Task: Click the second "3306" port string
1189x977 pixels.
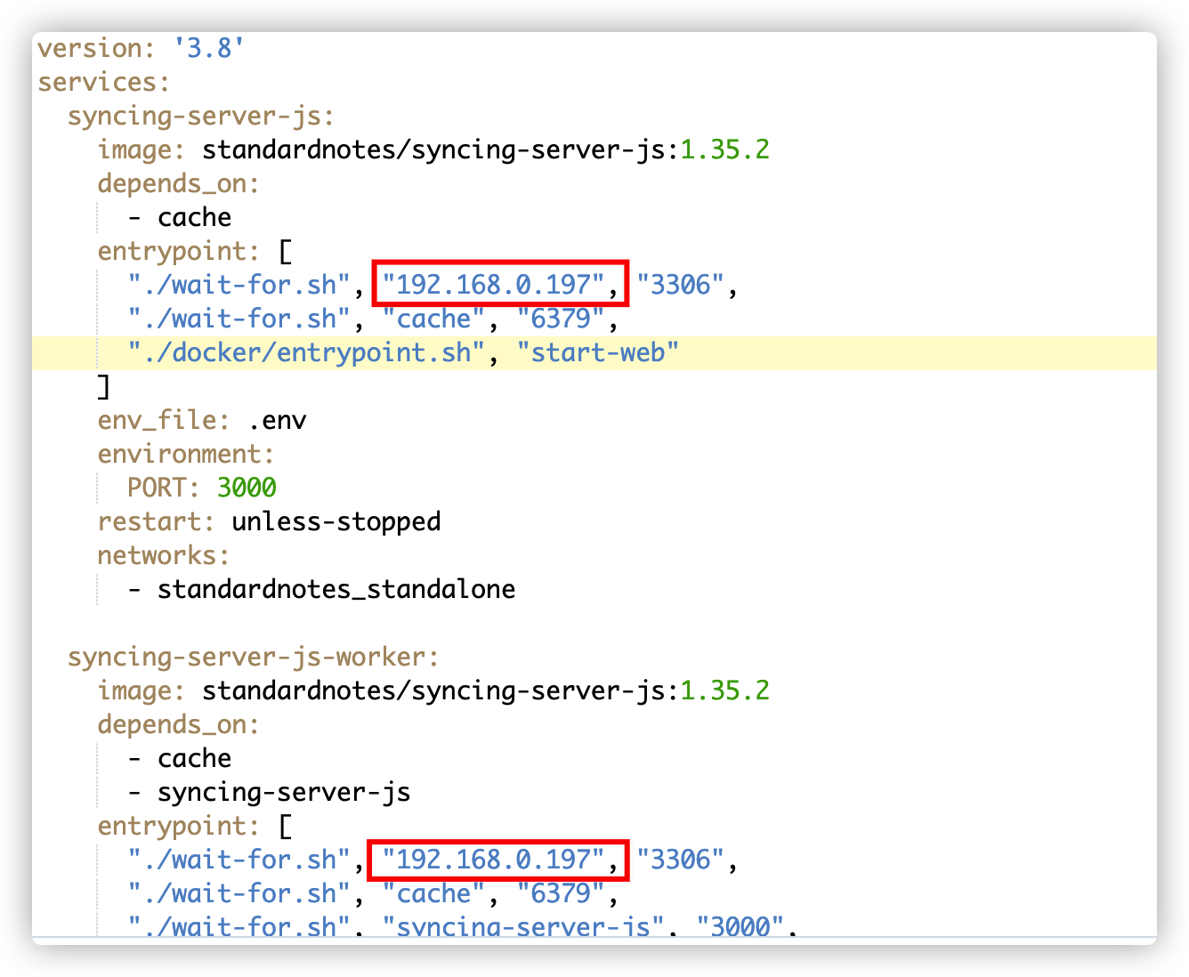Action: [681, 860]
